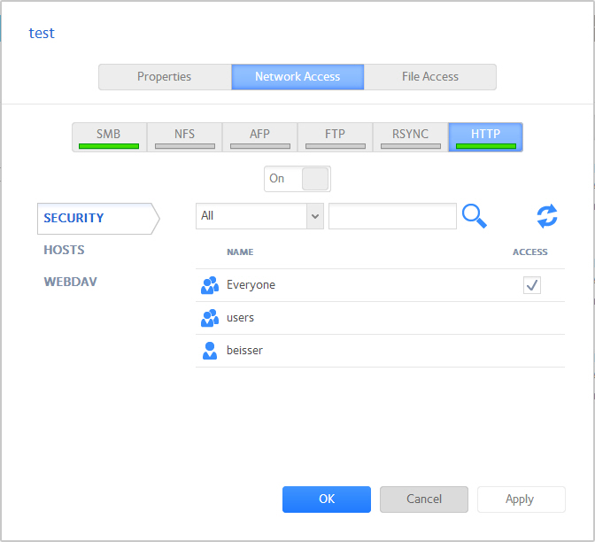Select the FTP protocol tab
Screen dimensions: 595x542
[335, 137]
